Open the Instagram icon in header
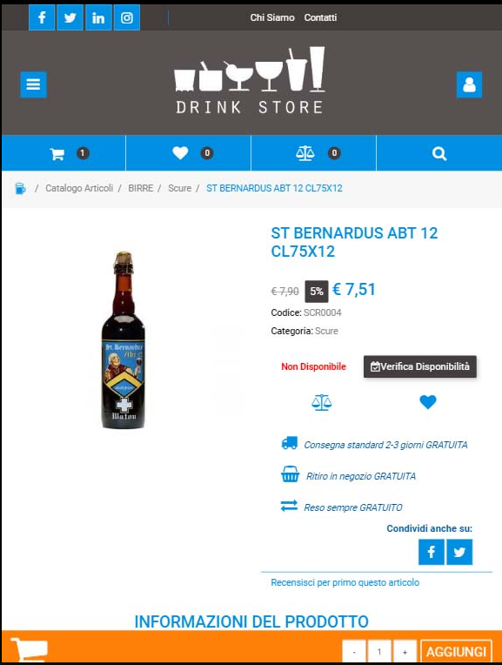 [x=127, y=17]
